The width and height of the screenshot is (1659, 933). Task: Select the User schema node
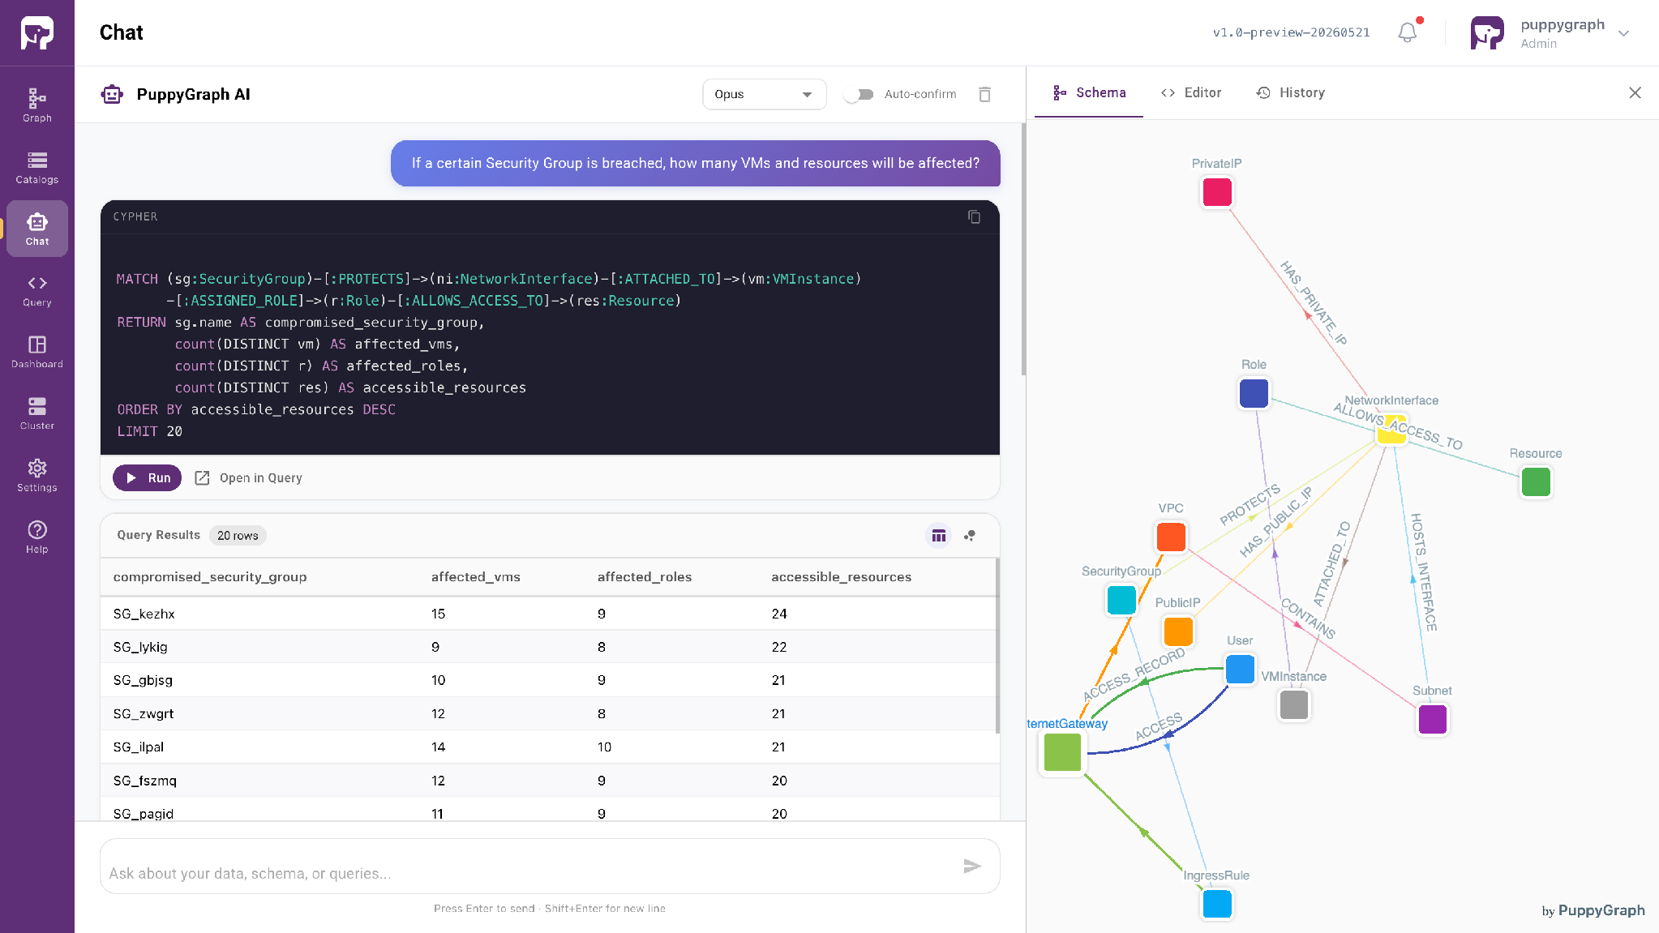[1241, 670]
